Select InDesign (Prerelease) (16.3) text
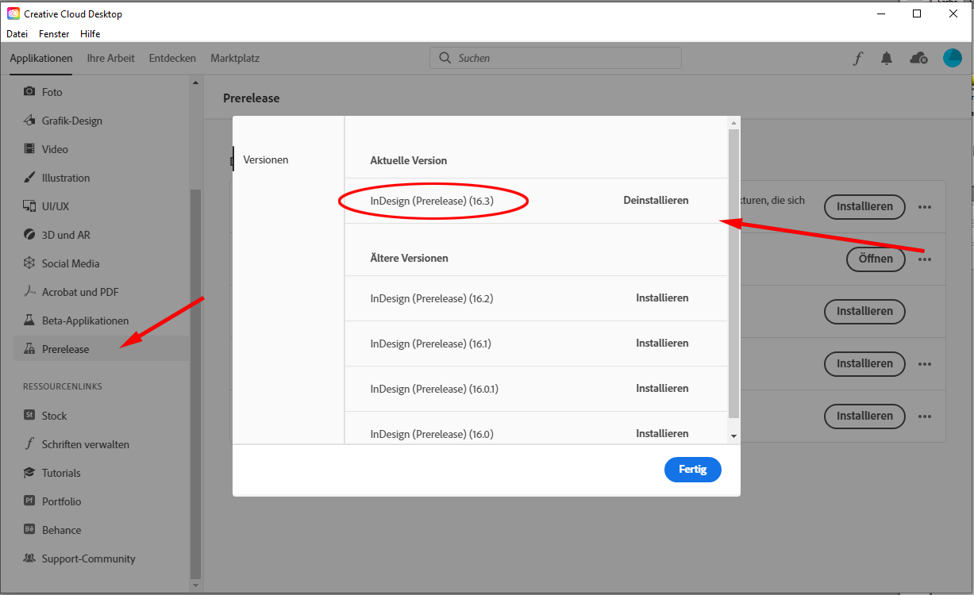The image size is (974, 595). (432, 201)
